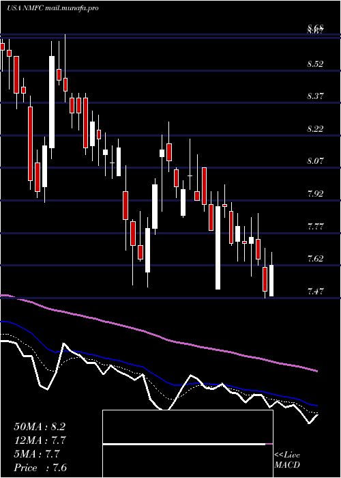Click the 7.47 price axis label

click(x=315, y=292)
